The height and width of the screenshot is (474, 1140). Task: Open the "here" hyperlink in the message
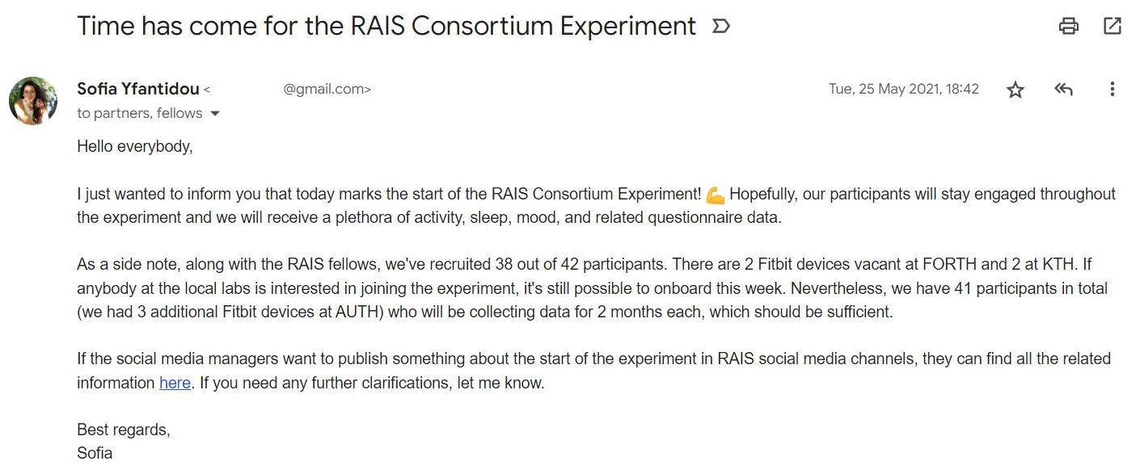coord(175,383)
